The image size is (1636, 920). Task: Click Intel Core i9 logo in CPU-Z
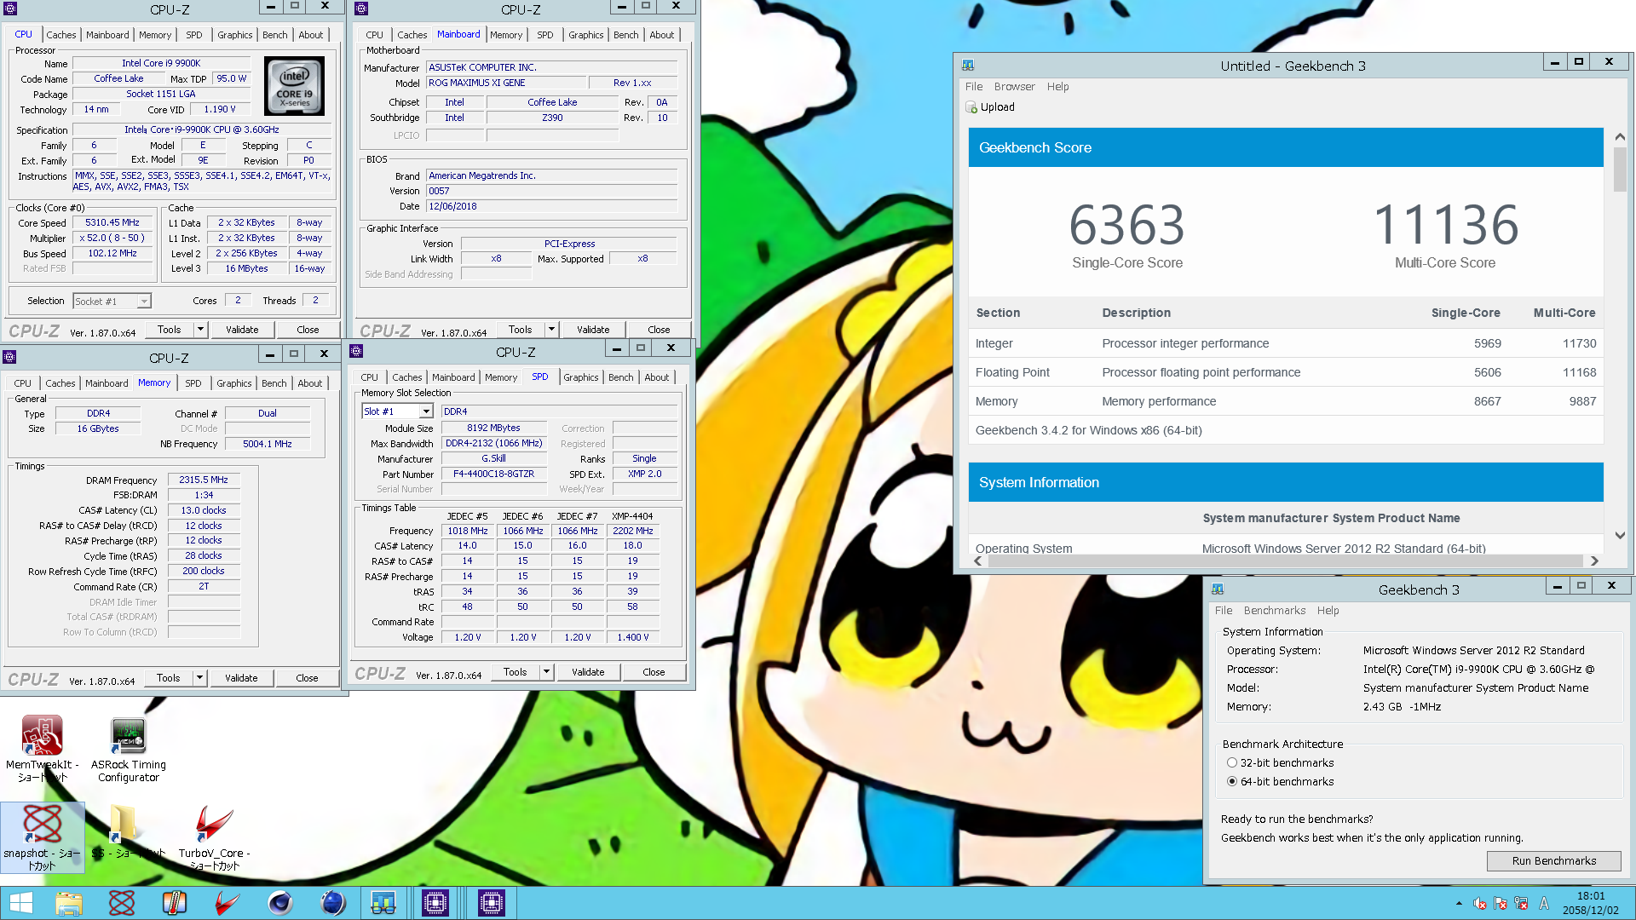coord(294,86)
